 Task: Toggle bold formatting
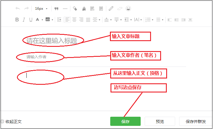(17, 20)
